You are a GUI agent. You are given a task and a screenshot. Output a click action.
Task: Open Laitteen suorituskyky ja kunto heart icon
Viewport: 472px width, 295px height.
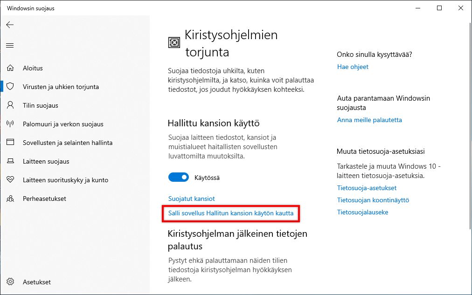[x=10, y=180]
